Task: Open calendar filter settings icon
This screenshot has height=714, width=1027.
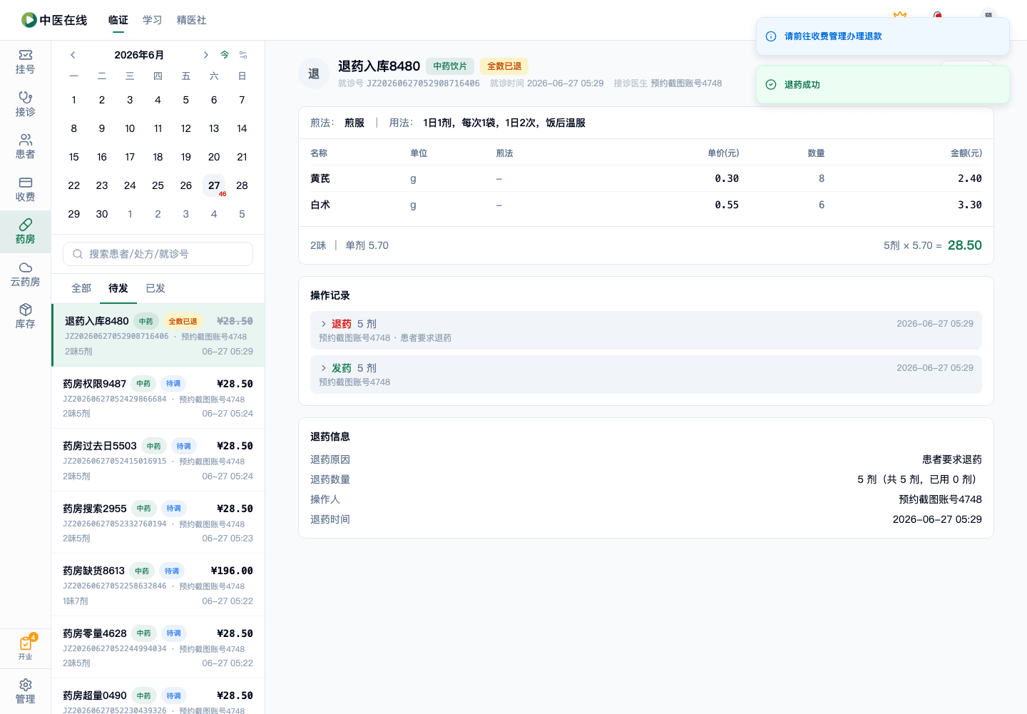Action: 243,55
